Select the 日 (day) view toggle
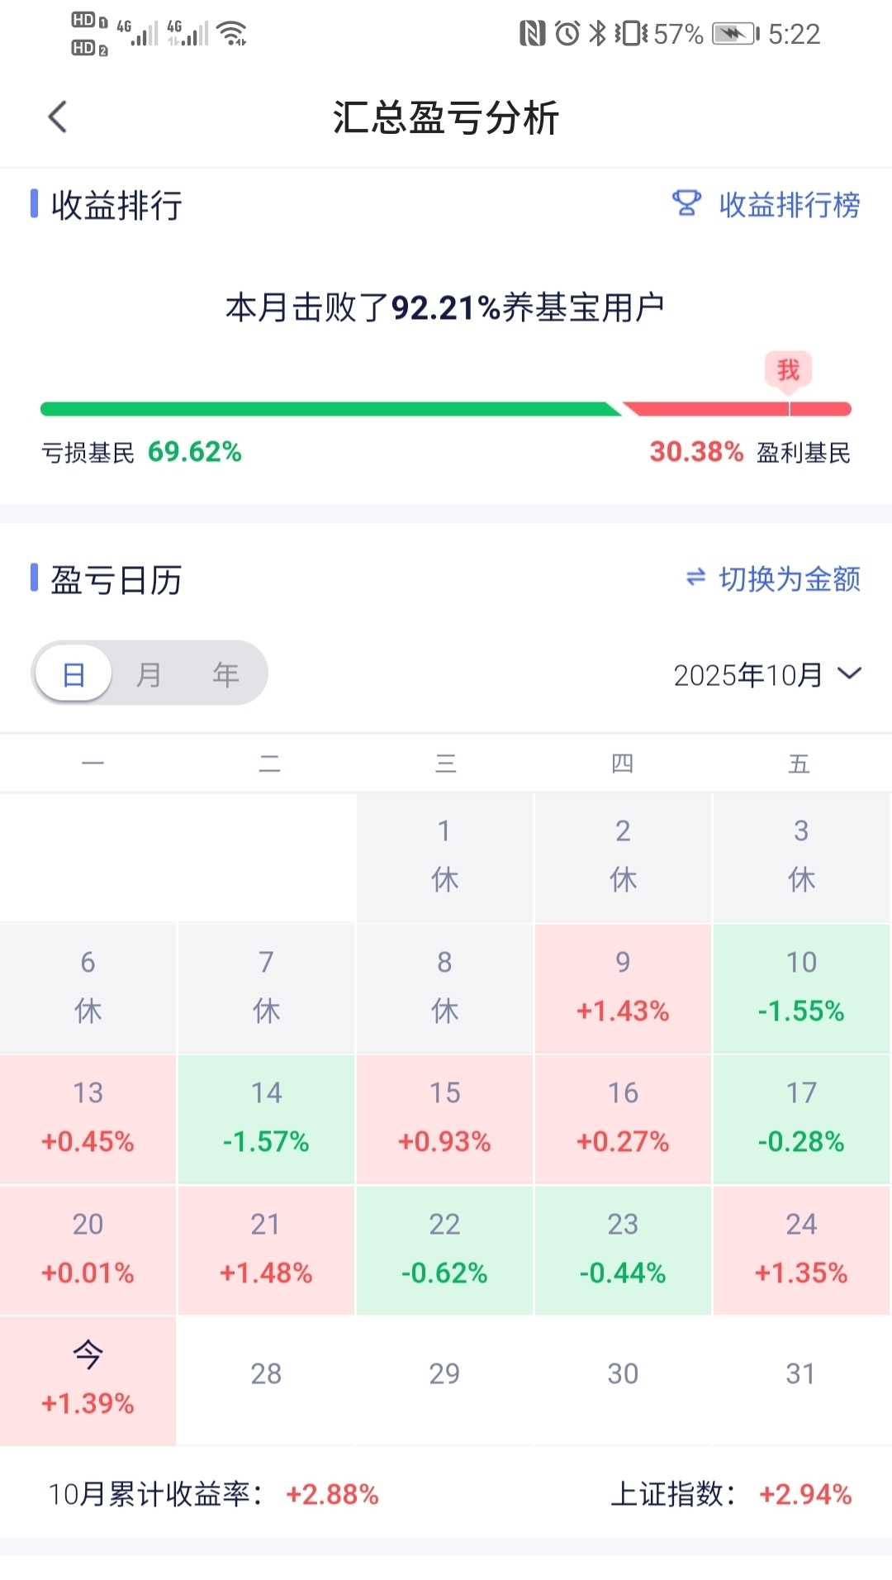Viewport: 892px width, 1580px height. coord(74,674)
